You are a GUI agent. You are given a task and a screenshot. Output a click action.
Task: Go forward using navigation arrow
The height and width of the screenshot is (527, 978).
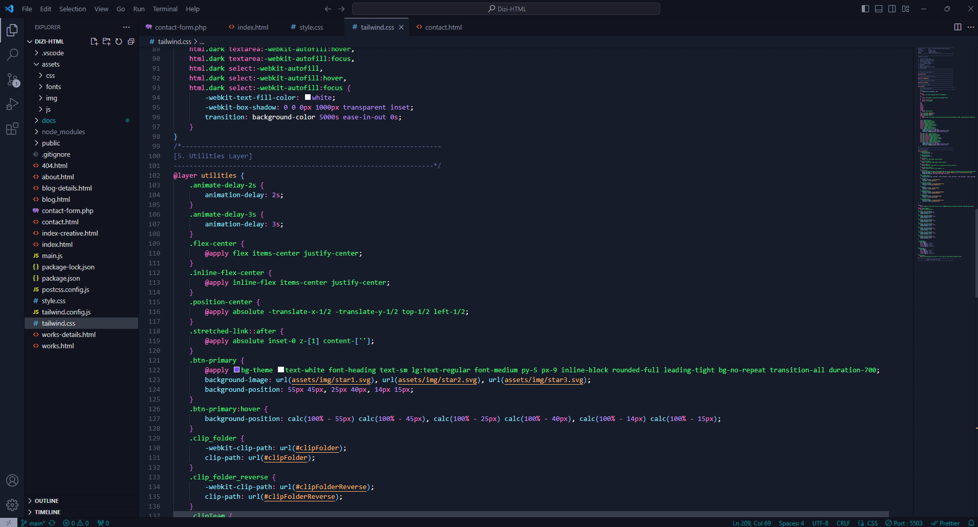coord(341,9)
